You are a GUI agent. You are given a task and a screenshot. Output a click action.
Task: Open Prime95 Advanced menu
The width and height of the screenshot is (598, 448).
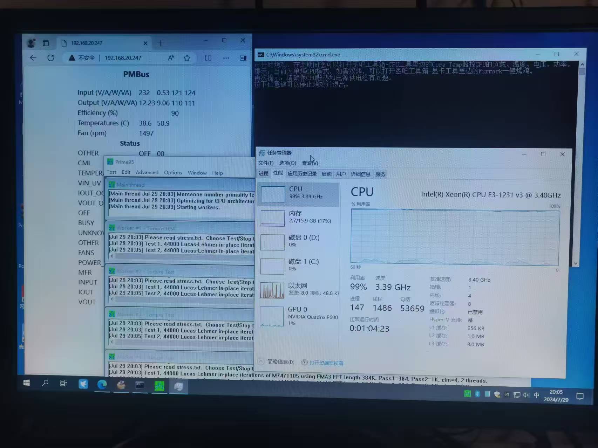point(147,172)
